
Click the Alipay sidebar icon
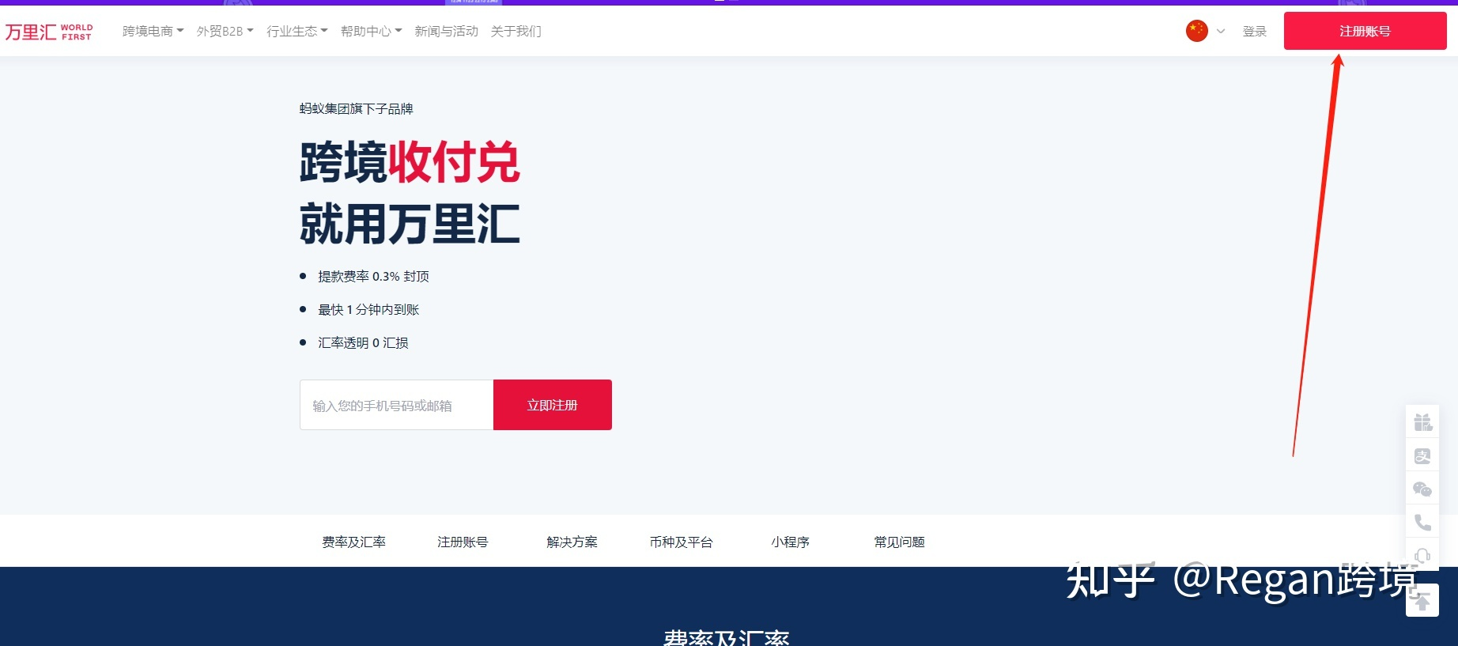[1422, 456]
